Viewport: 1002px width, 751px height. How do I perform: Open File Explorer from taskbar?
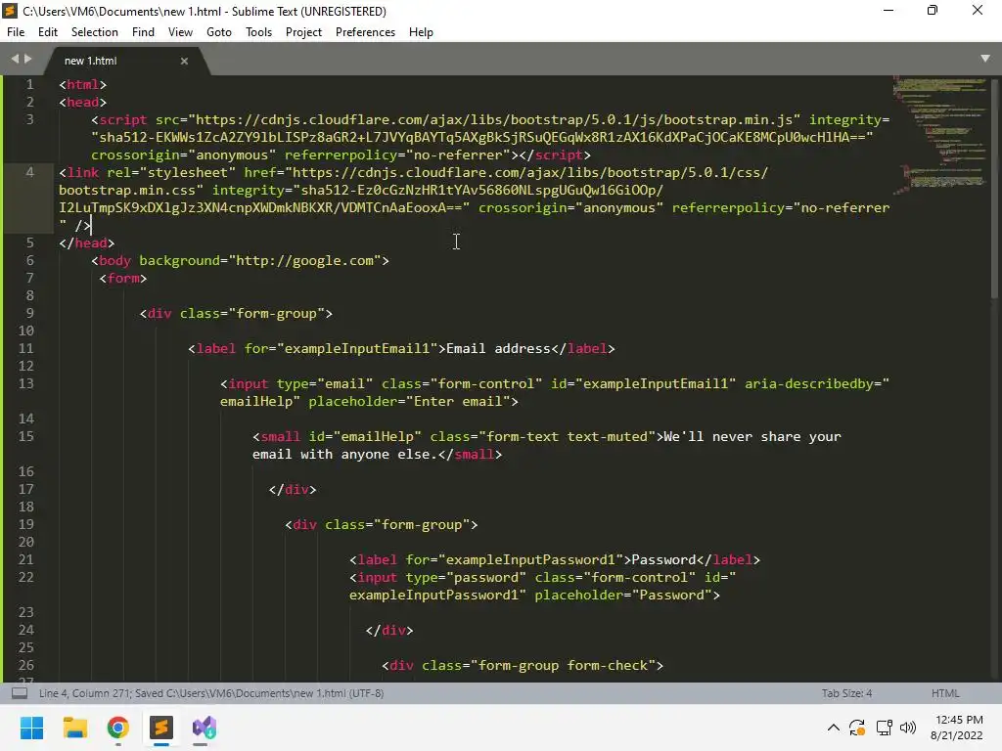pyautogui.click(x=74, y=728)
